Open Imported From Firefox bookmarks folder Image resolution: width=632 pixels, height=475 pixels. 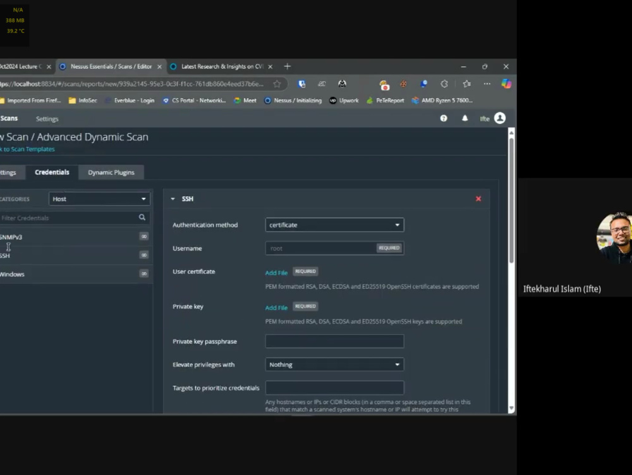(x=30, y=101)
